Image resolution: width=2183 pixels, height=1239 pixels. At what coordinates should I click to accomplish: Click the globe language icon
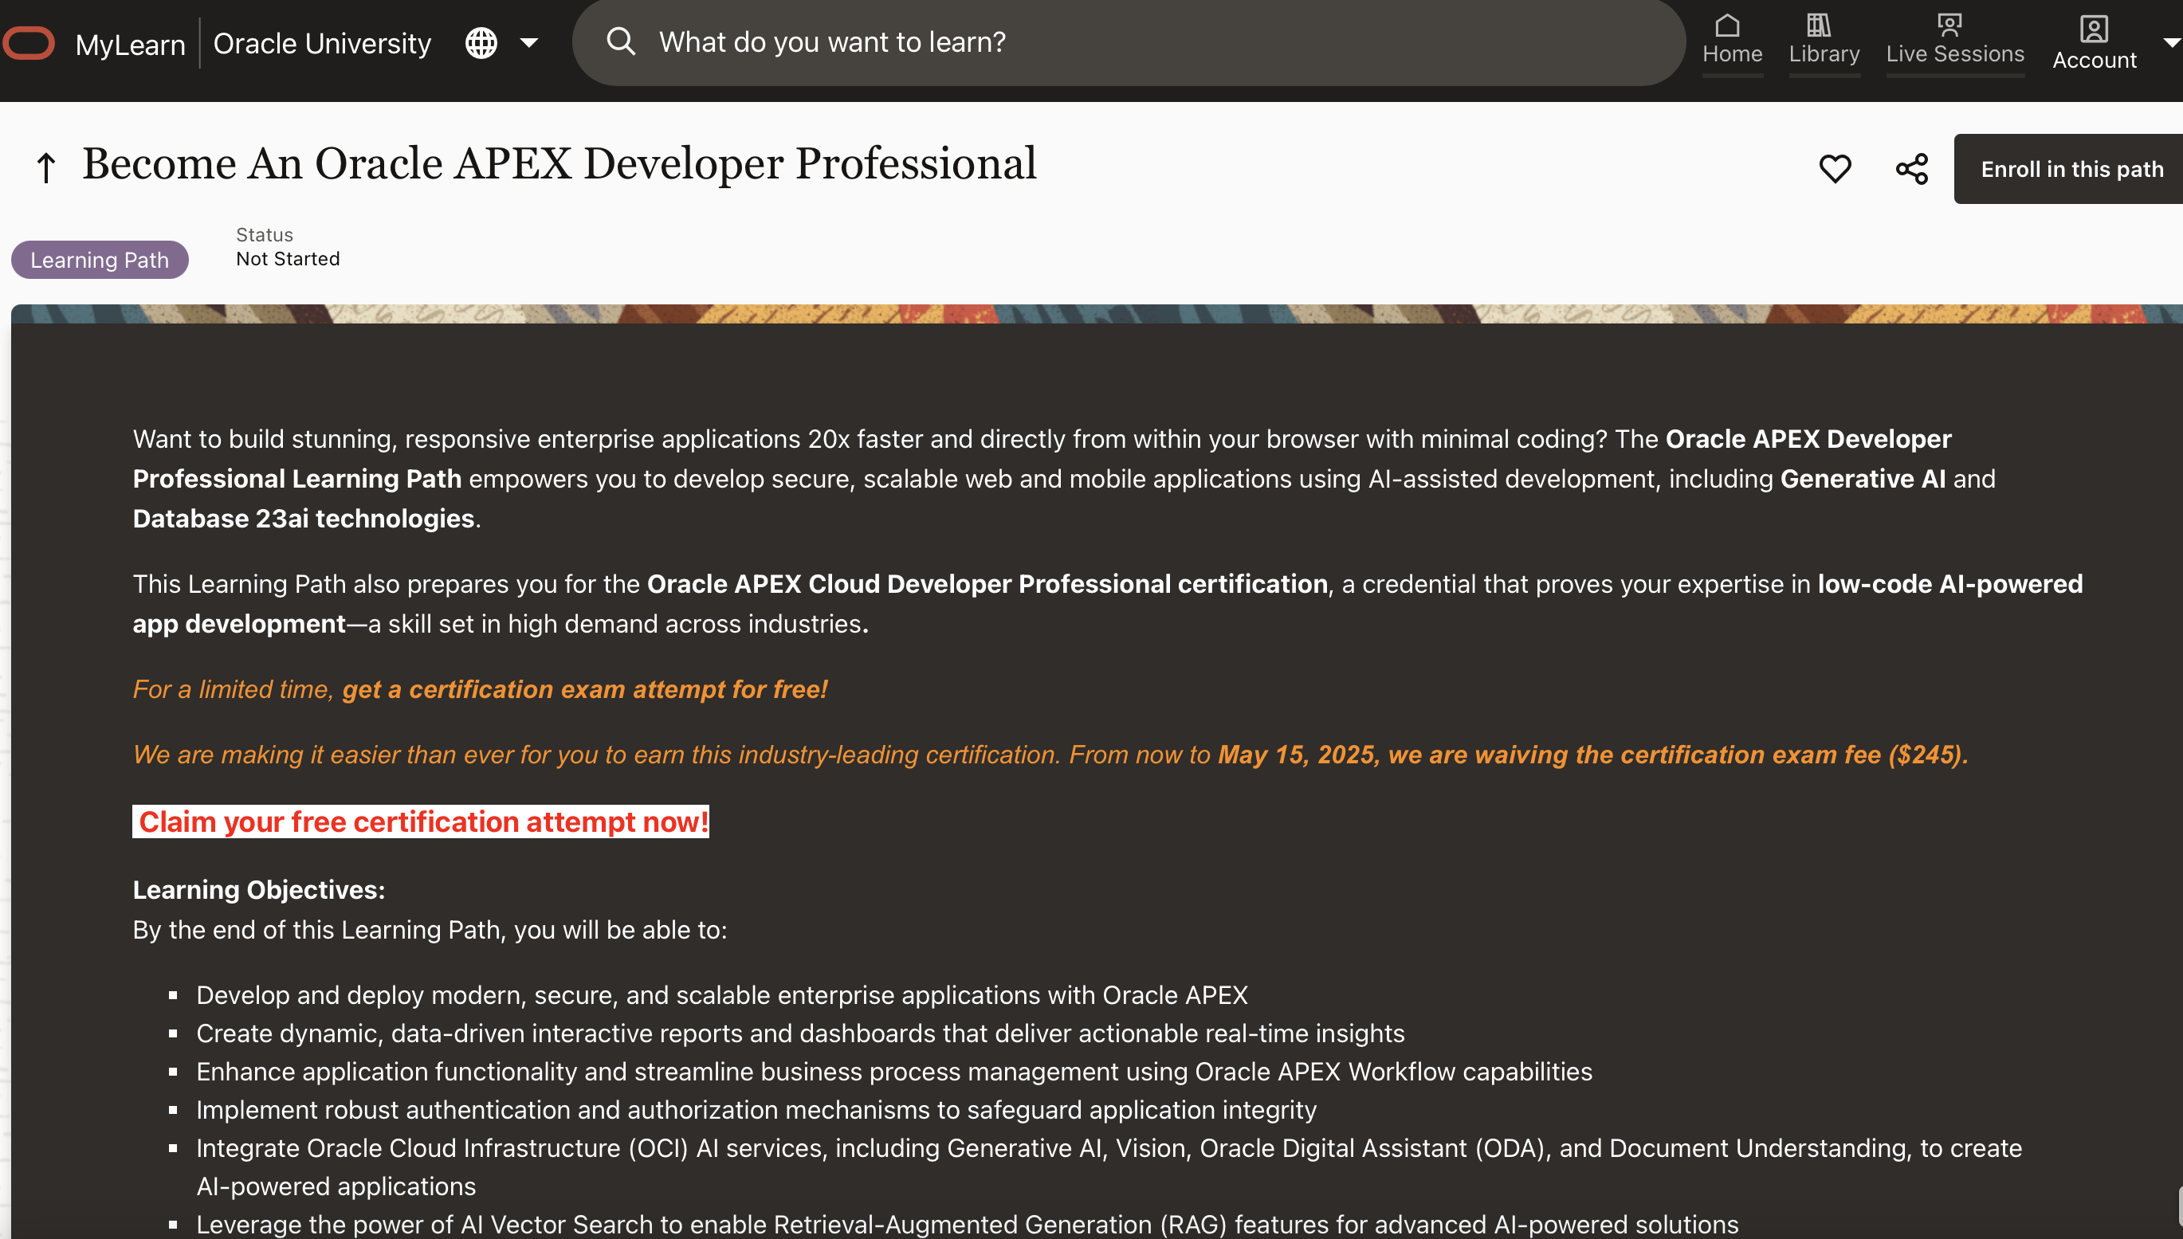coord(481,42)
